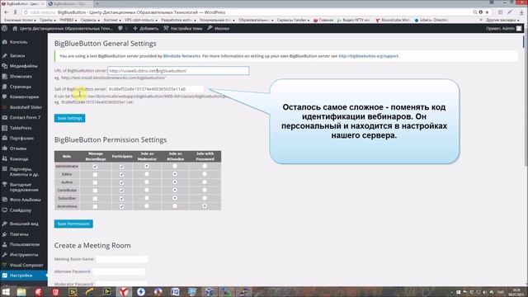Open Отзывы in sidebar

(x=18, y=148)
